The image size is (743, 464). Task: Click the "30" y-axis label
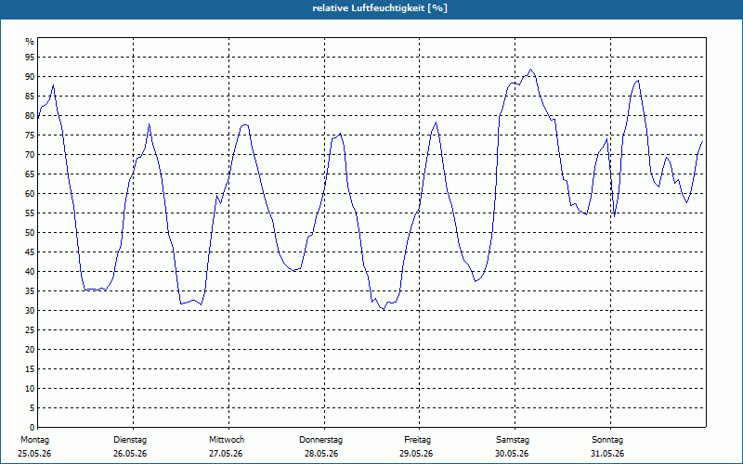click(30, 311)
